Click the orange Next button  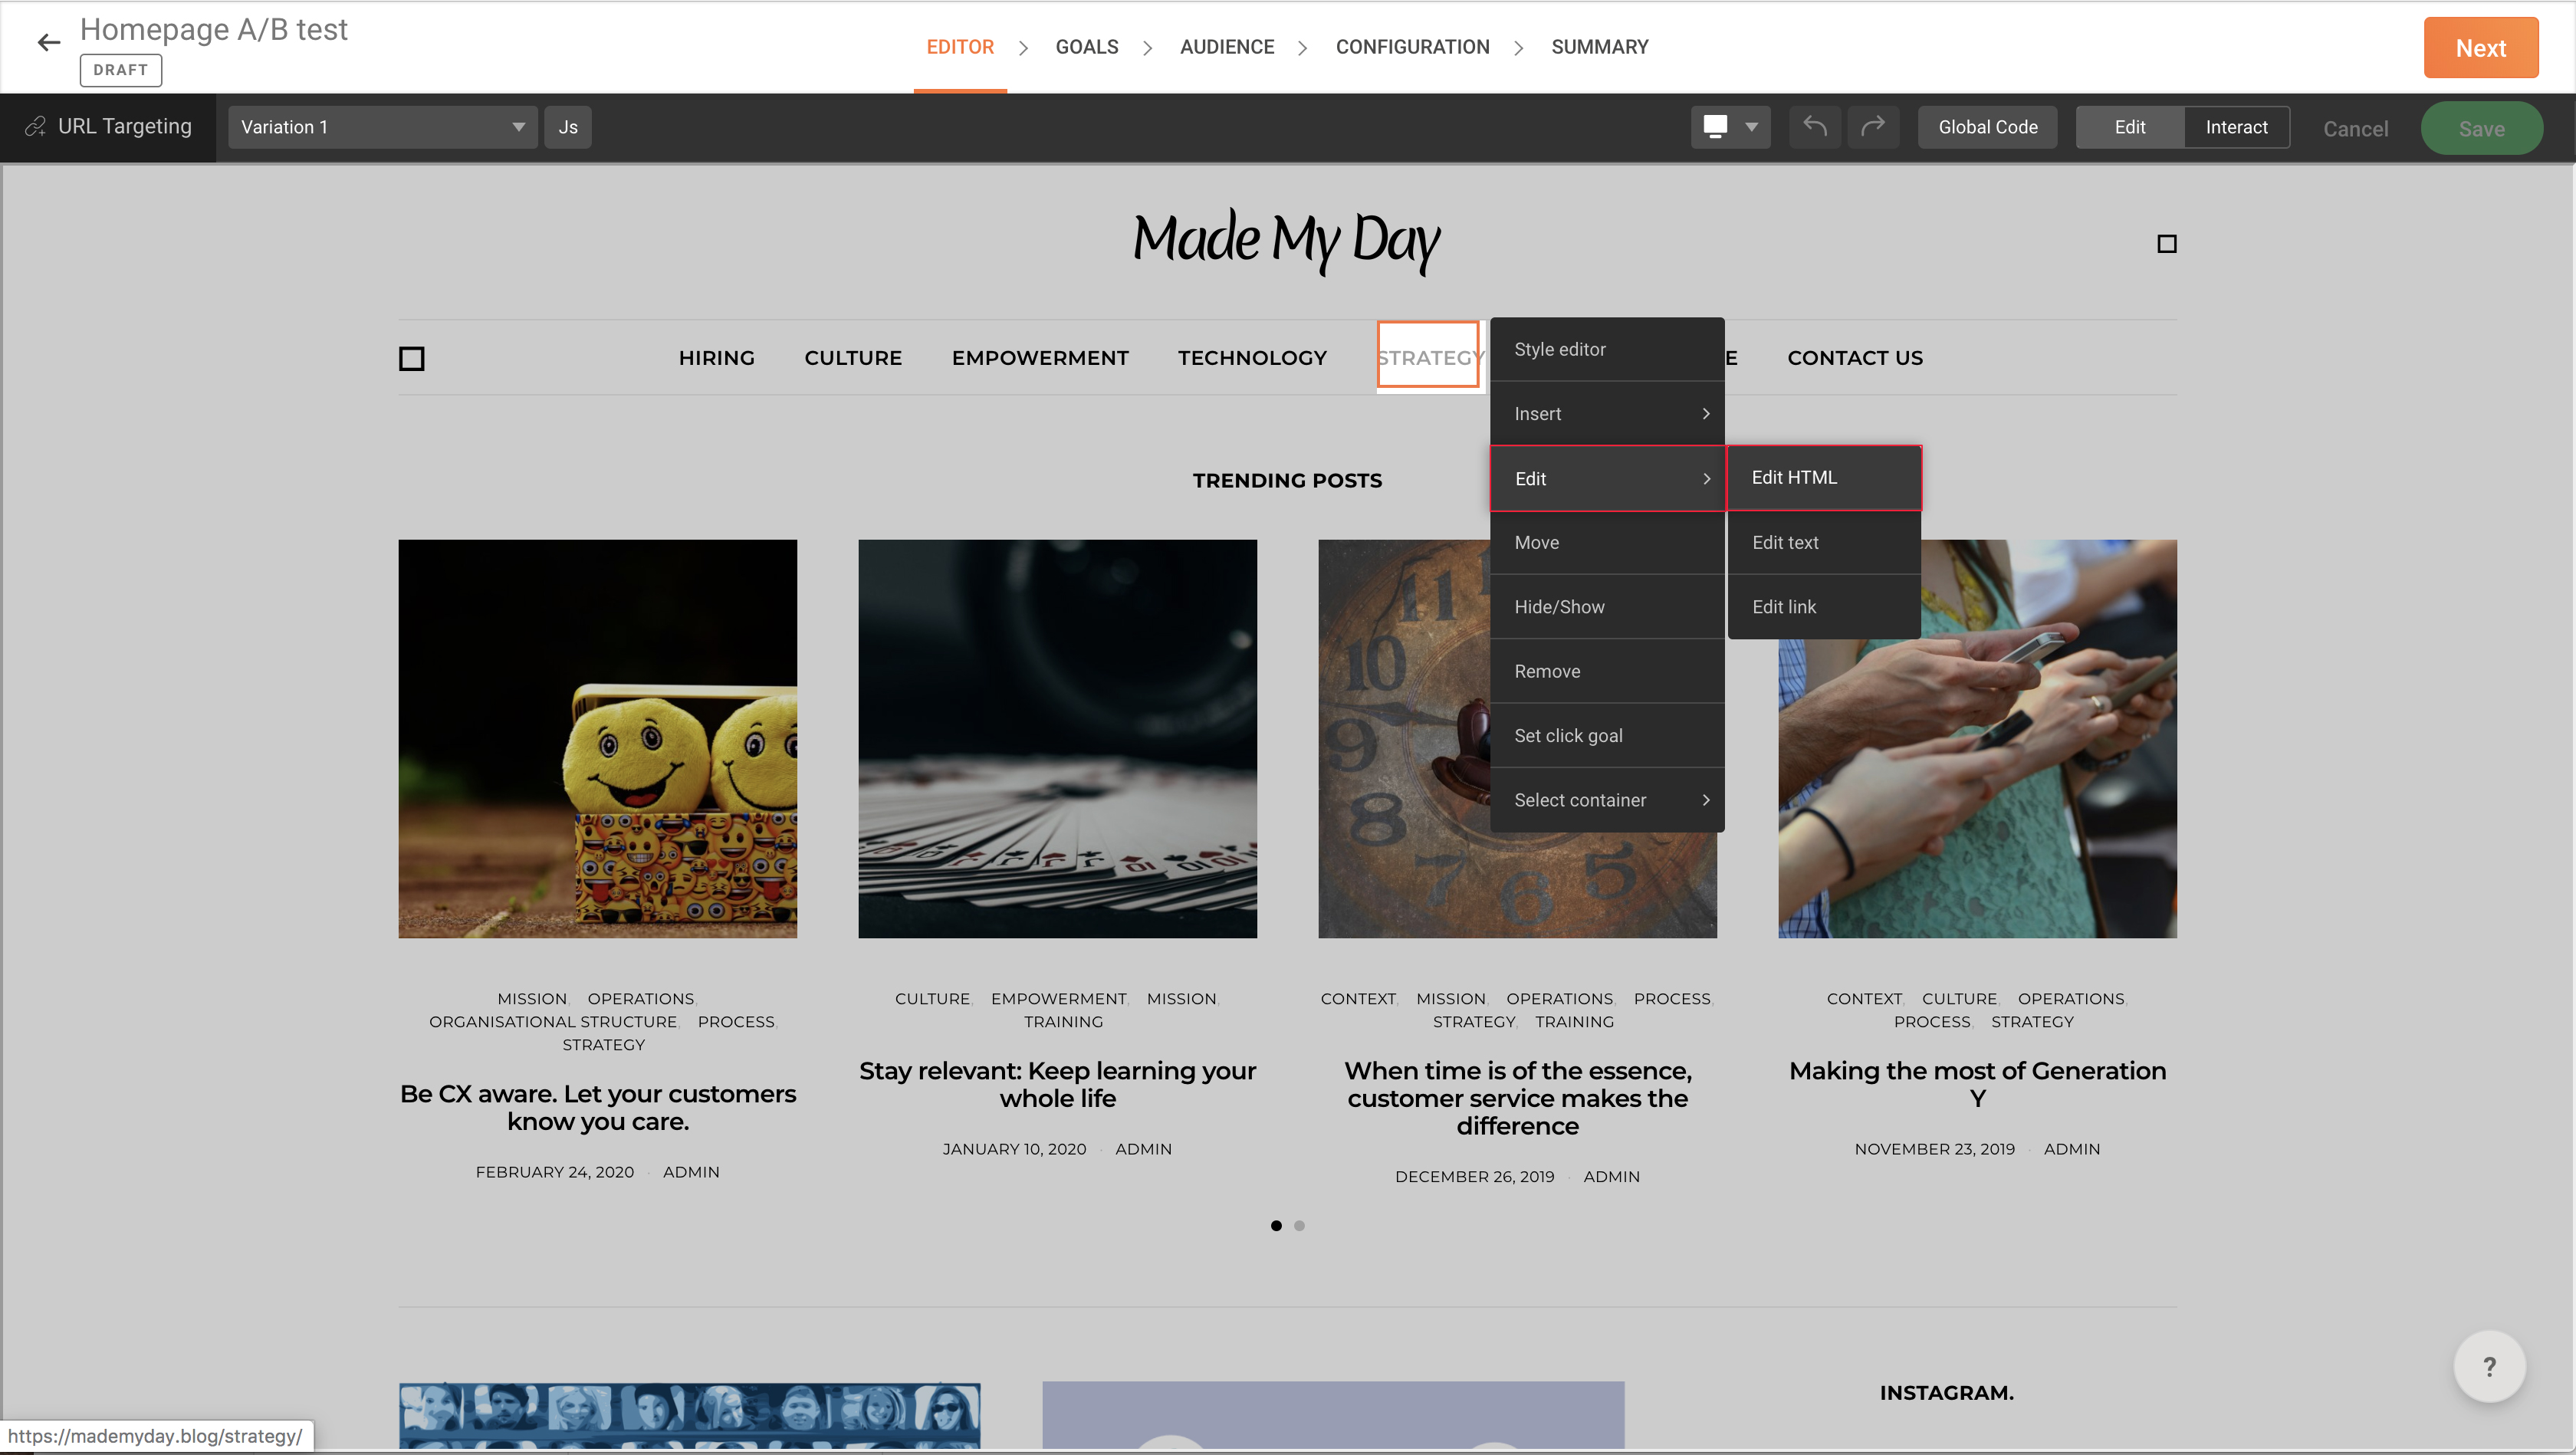[2480, 48]
